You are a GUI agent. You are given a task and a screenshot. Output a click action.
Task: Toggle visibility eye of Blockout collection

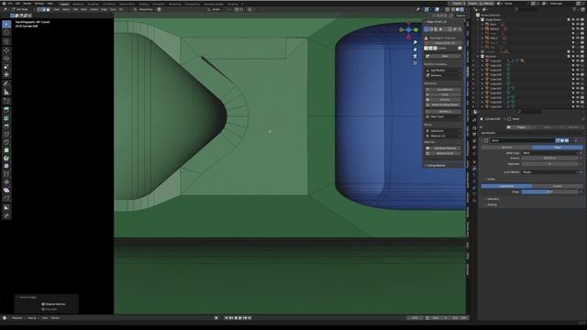pyautogui.click(x=578, y=56)
